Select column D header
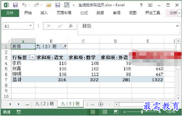 coord(116,41)
